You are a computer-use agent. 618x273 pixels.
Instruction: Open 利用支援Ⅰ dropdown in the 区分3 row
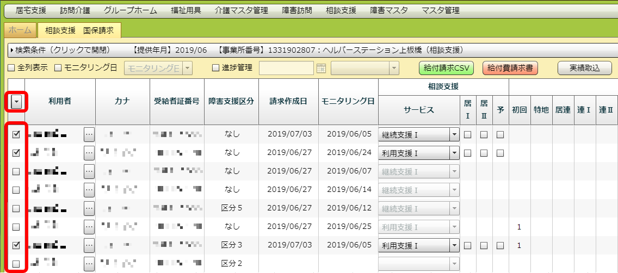[454, 246]
